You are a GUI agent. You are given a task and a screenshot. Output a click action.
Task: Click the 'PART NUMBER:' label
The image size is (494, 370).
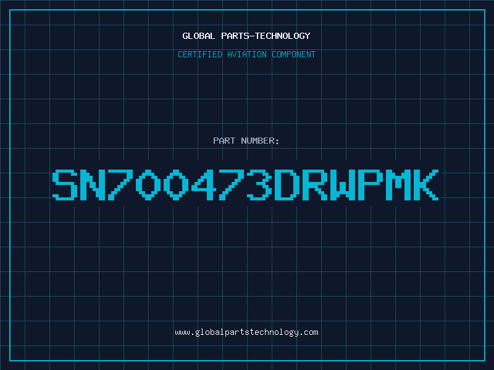tap(246, 141)
